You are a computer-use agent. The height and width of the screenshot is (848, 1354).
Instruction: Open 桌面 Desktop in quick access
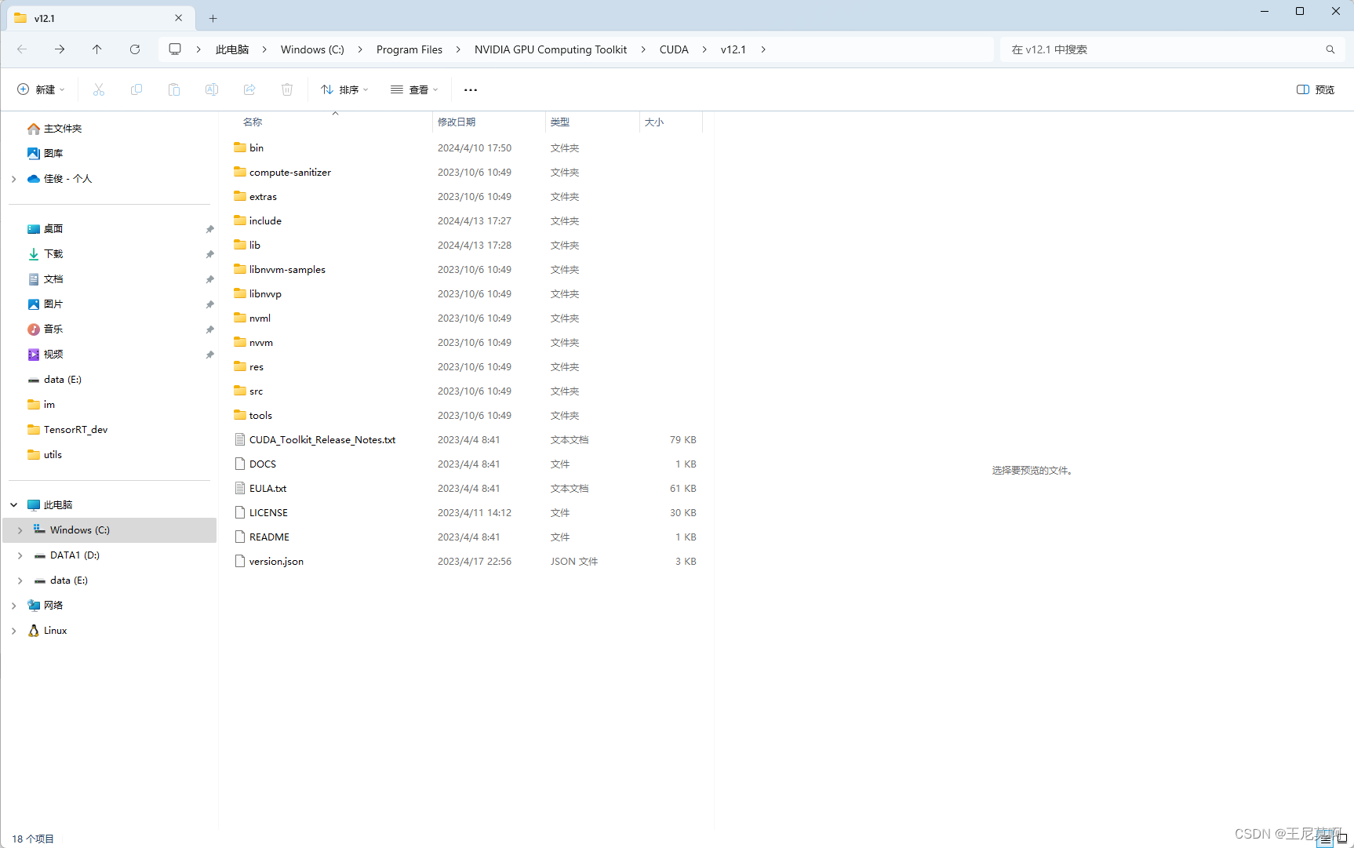pyautogui.click(x=53, y=229)
